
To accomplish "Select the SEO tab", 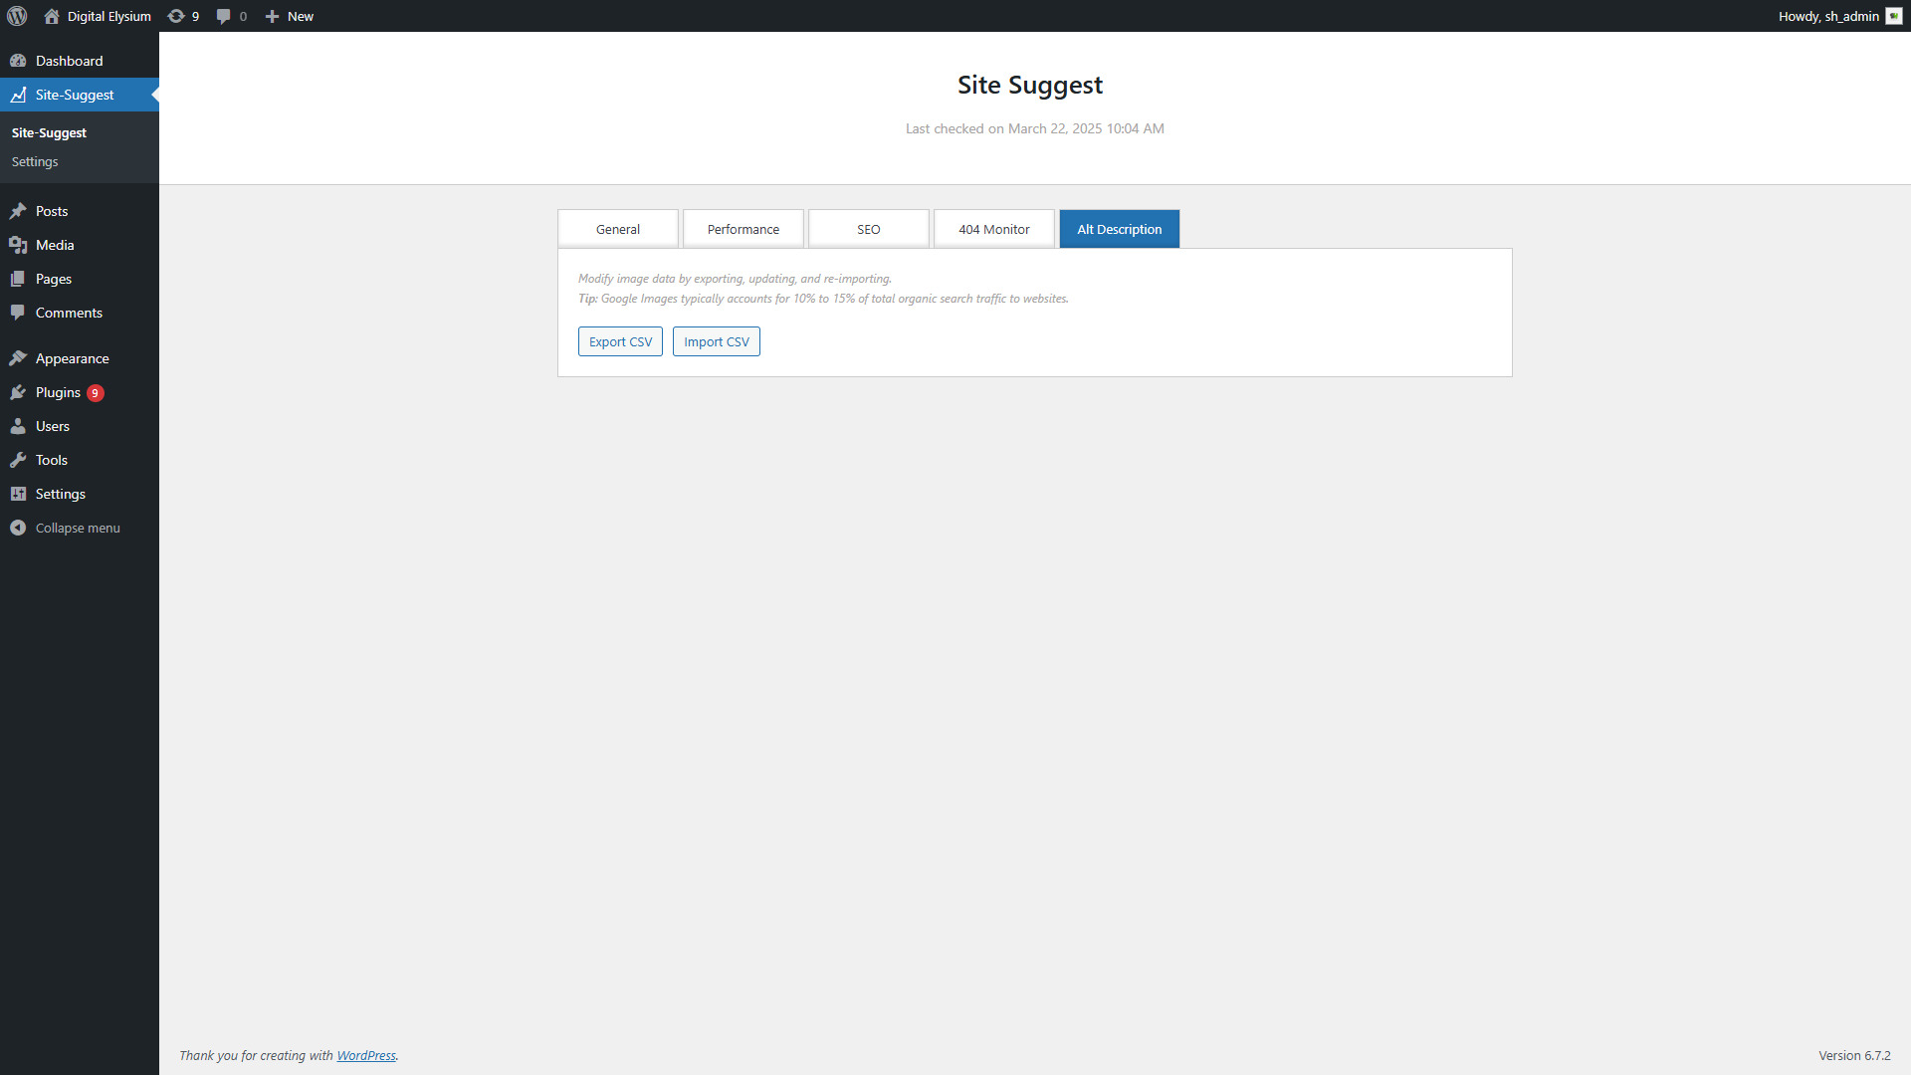I will click(x=868, y=229).
